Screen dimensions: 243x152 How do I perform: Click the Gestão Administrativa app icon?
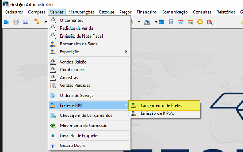[6, 4]
